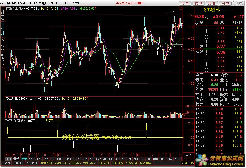
Task: Open the 资讯 menu in menu bar
Action: pos(54,3)
